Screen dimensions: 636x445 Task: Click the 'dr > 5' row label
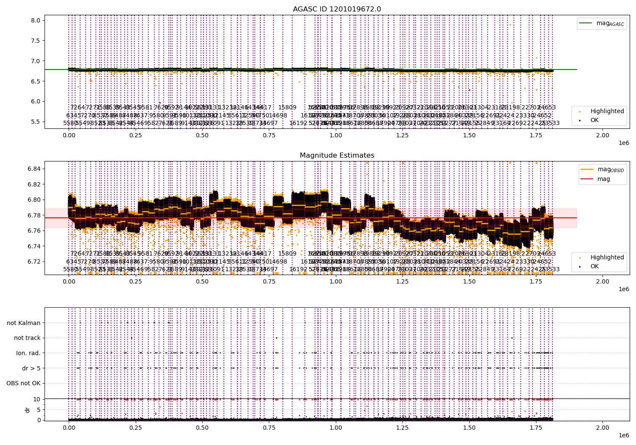[31, 368]
